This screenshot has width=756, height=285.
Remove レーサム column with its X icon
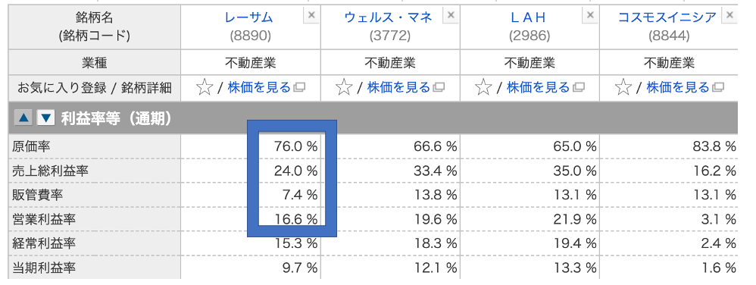pos(311,15)
